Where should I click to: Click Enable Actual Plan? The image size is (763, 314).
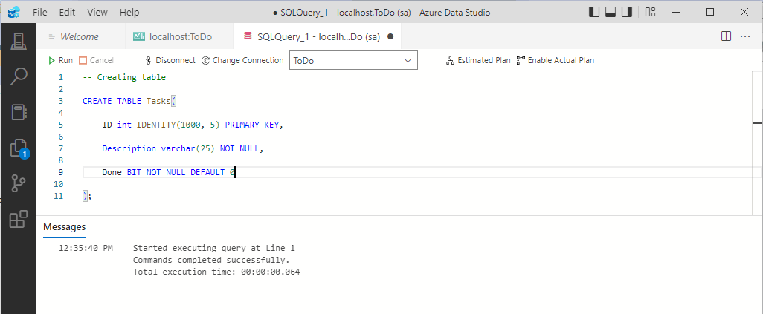(556, 60)
